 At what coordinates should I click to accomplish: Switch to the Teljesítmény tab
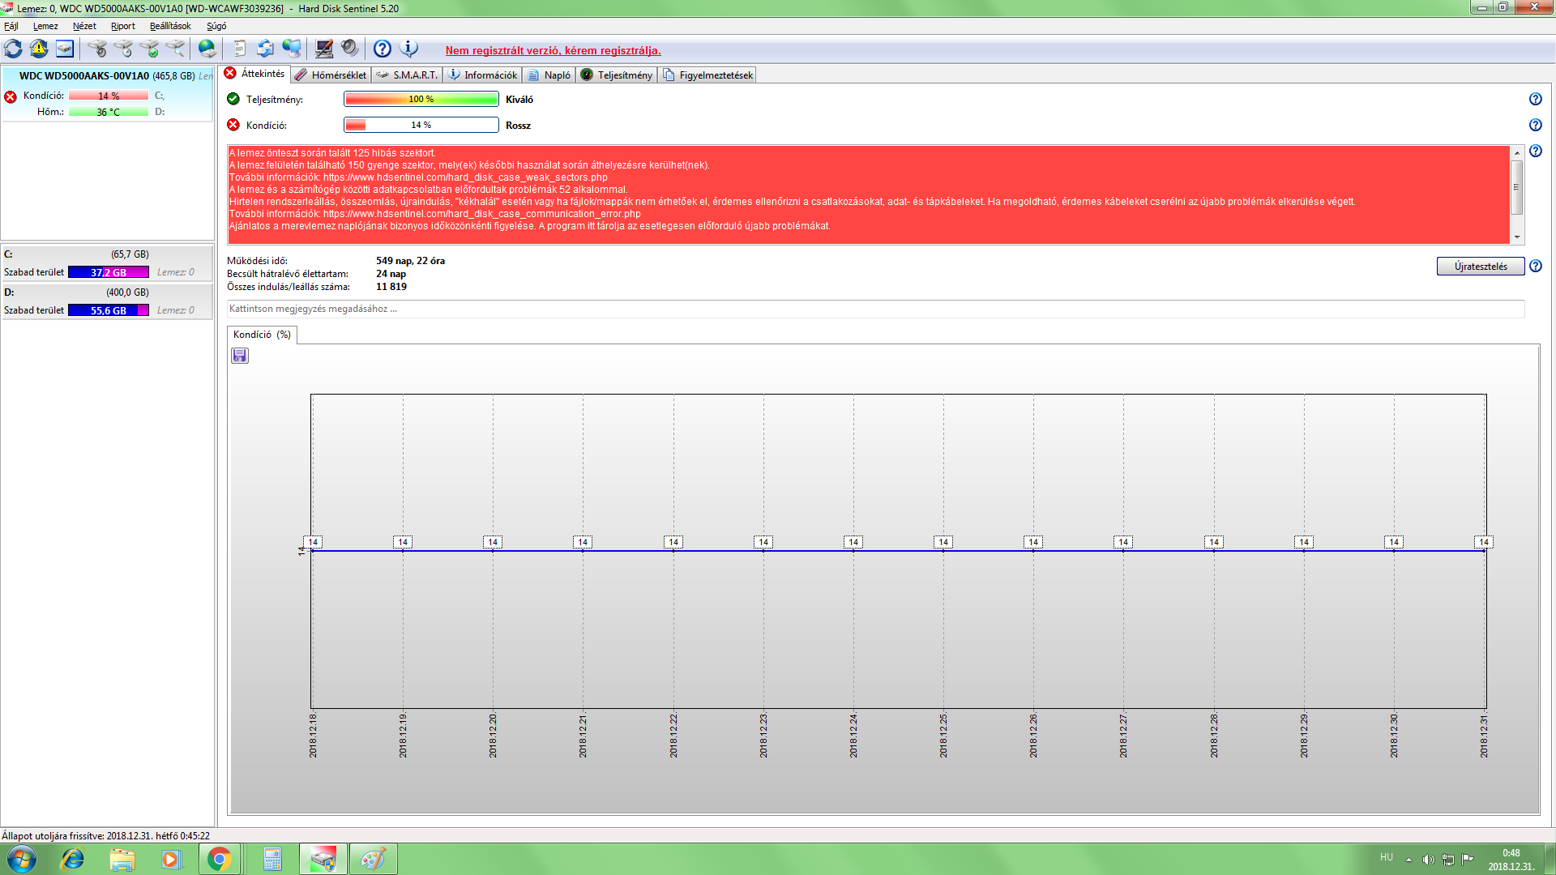[x=617, y=75]
